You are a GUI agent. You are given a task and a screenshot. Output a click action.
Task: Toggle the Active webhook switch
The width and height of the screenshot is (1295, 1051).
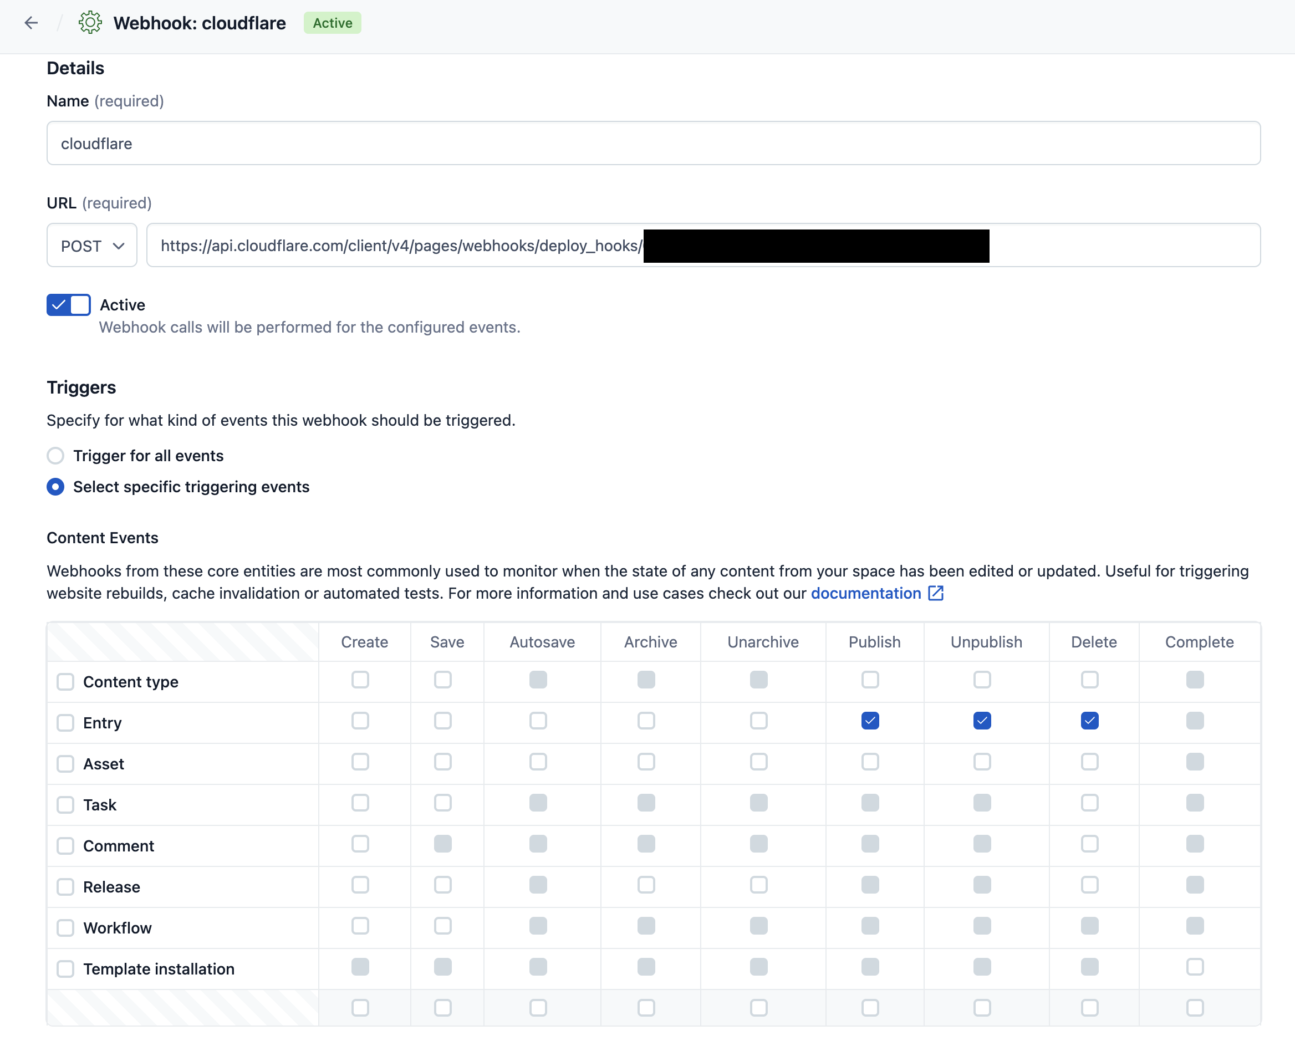(x=68, y=305)
